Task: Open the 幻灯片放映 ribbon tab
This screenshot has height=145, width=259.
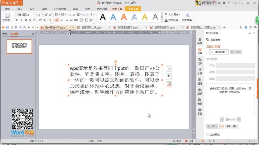Action: tap(60, 9)
